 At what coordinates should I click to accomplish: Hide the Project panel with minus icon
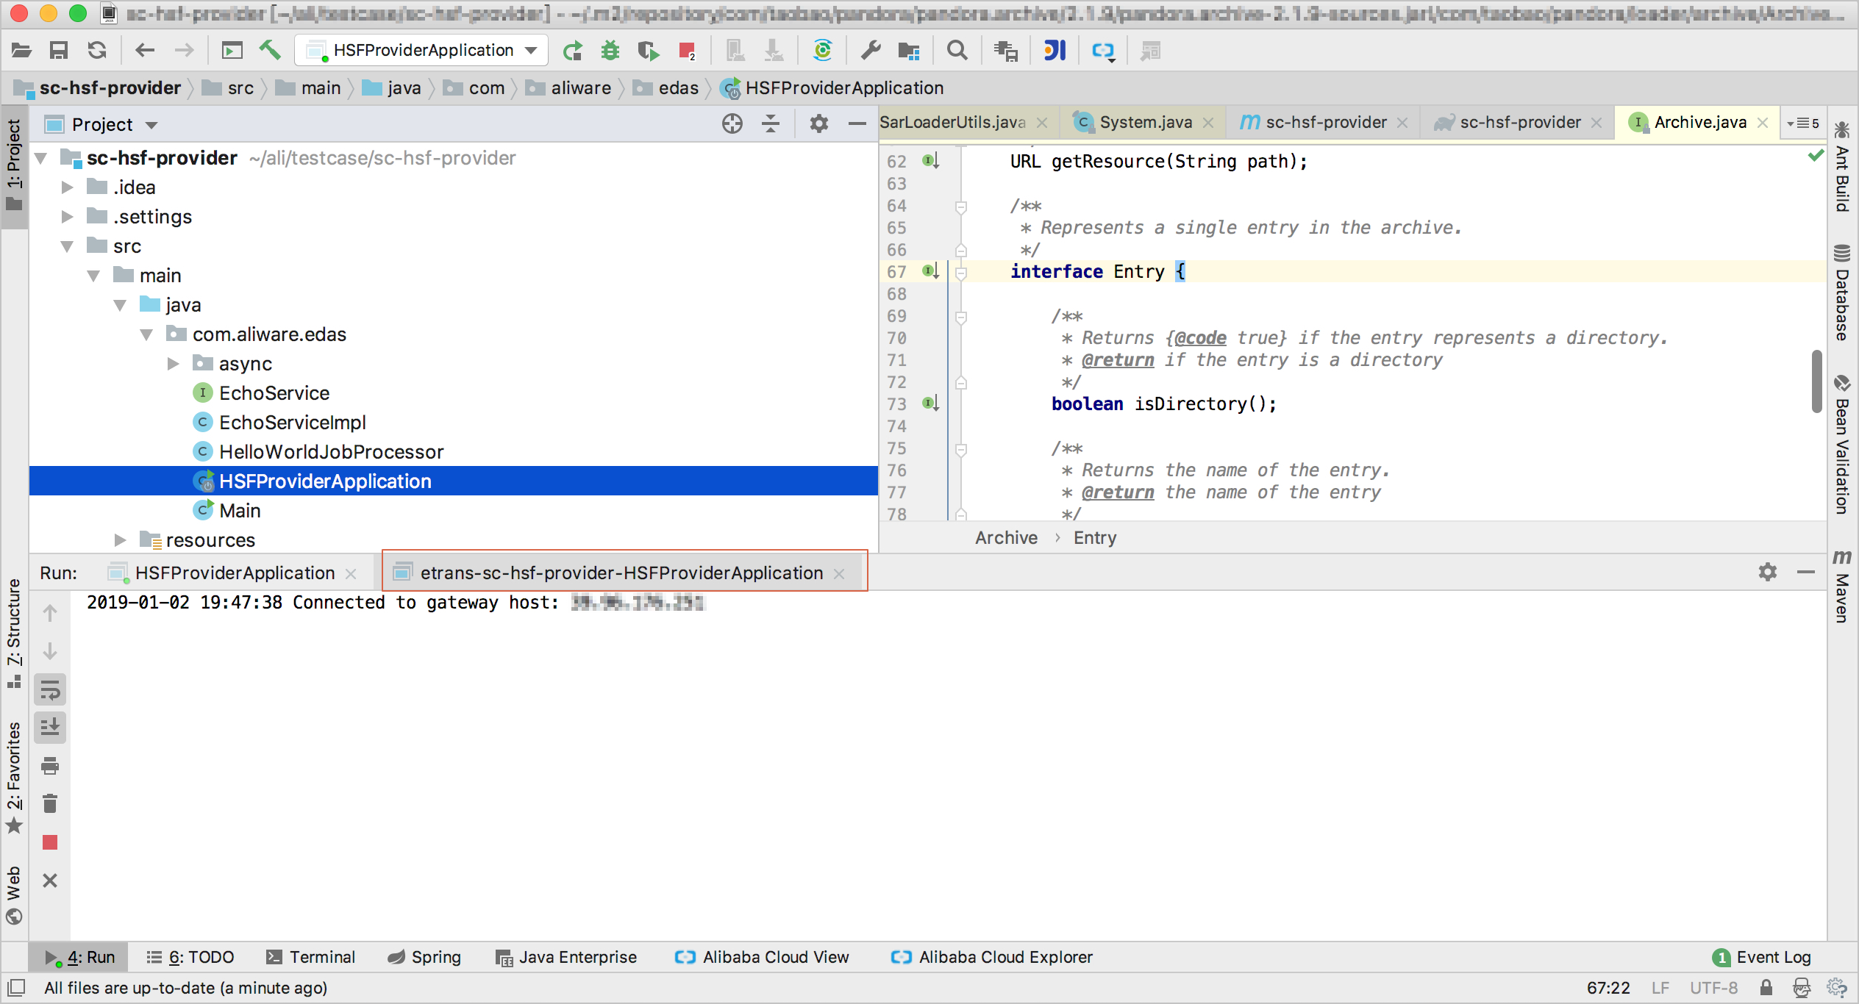pyautogui.click(x=857, y=124)
